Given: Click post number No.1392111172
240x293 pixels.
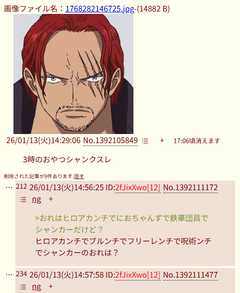Looking at the screenshot, I should tap(191, 187).
